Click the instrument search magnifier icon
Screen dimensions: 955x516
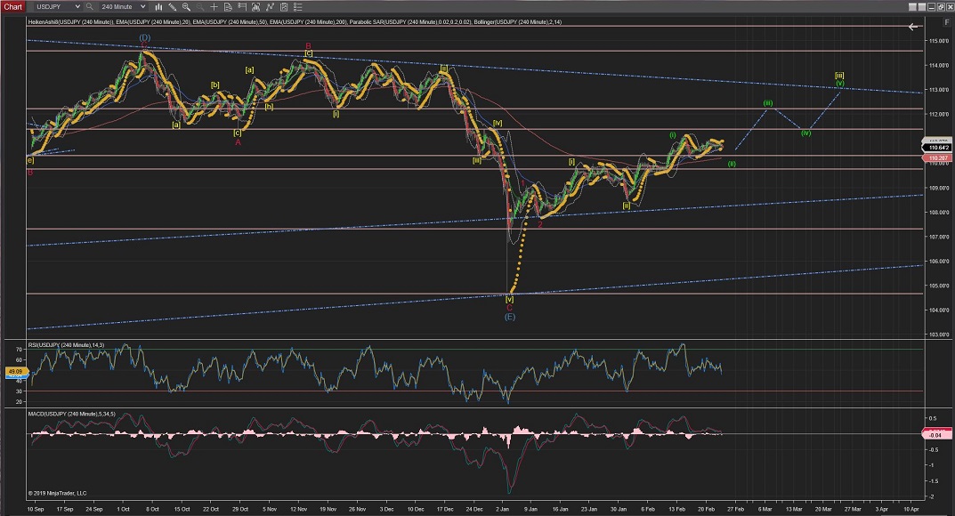point(90,7)
